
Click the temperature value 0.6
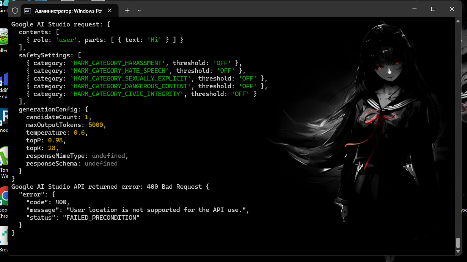click(79, 133)
